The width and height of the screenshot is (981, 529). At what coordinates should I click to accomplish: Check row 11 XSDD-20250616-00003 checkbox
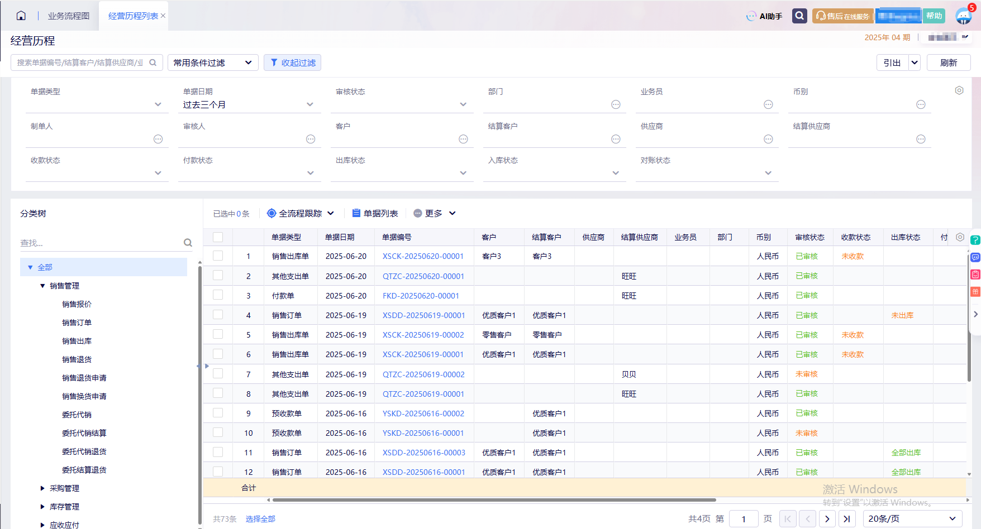point(218,452)
